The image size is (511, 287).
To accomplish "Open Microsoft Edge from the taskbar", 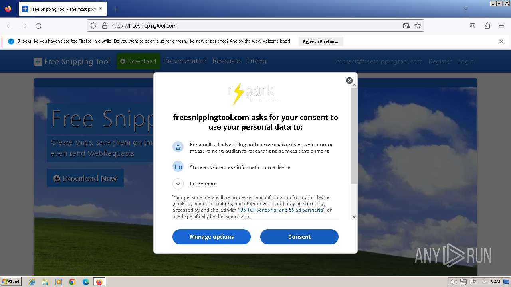I will click(85, 282).
